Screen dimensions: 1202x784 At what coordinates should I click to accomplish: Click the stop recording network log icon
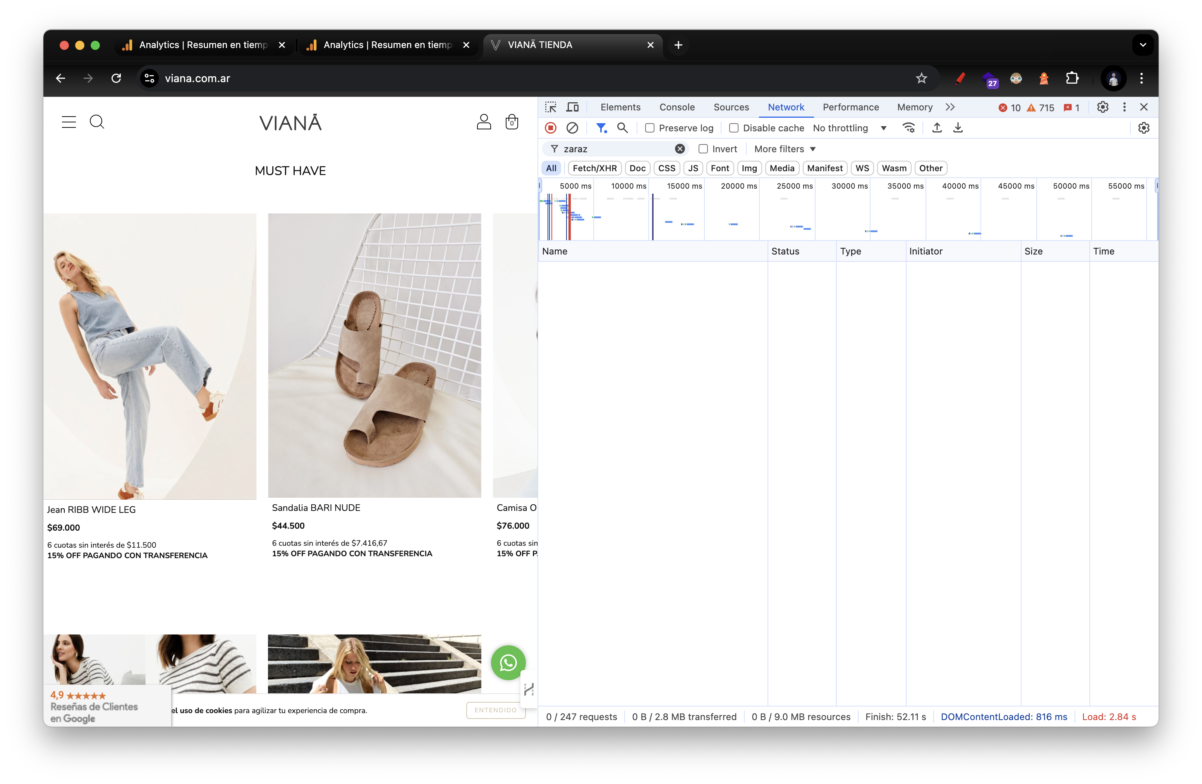pos(551,128)
